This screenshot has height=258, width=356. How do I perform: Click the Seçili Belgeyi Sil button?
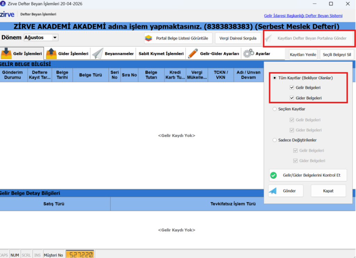coord(337,55)
